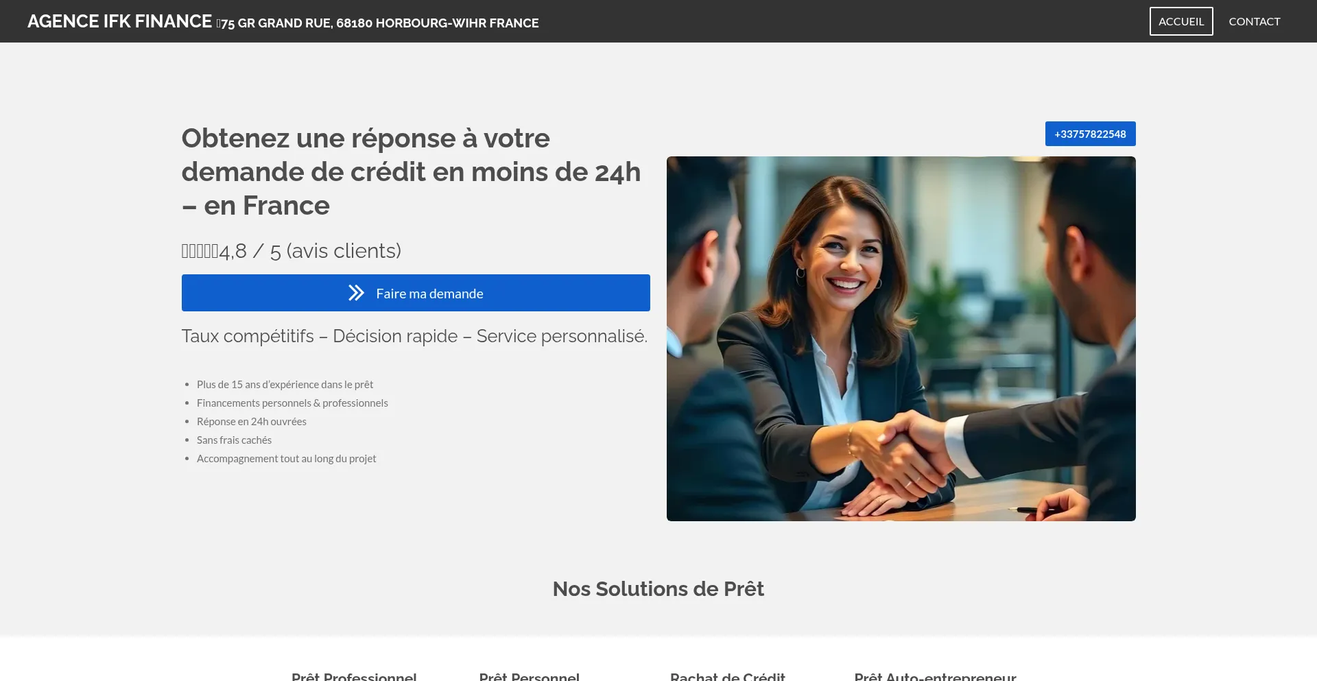Select the Rachat de Crédit heading
1317x681 pixels.
point(727,676)
